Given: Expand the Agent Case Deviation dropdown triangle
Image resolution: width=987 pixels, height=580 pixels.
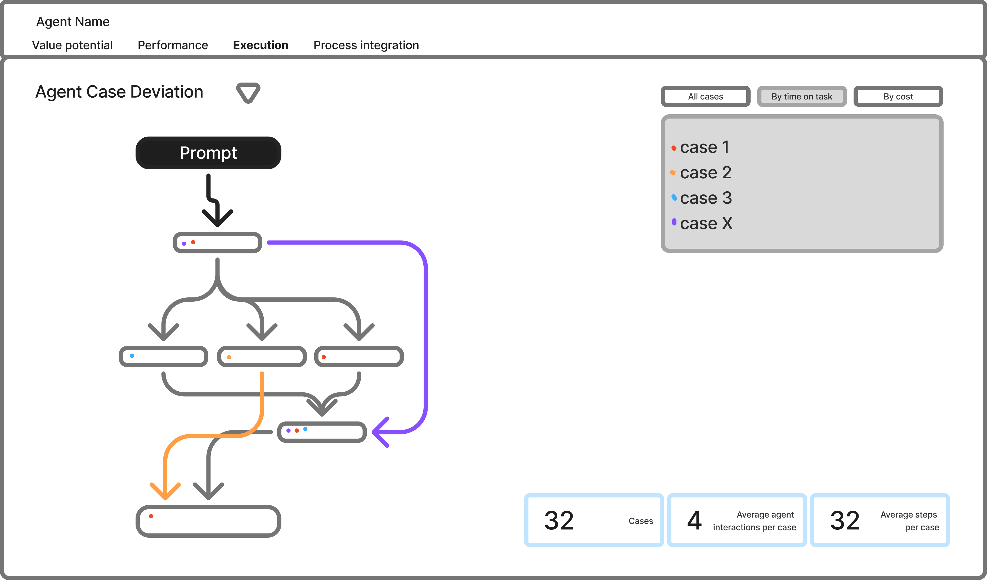Looking at the screenshot, I should click(x=248, y=93).
